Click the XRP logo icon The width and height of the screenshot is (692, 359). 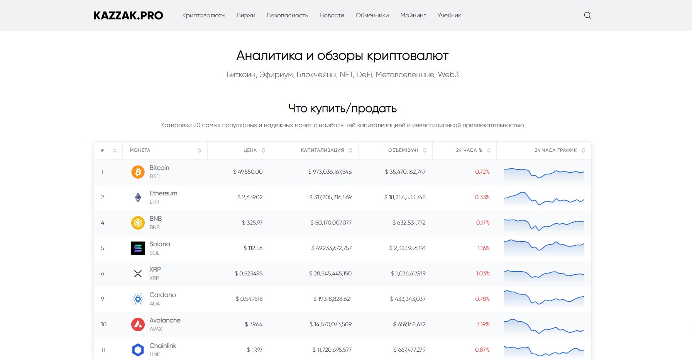point(138,273)
